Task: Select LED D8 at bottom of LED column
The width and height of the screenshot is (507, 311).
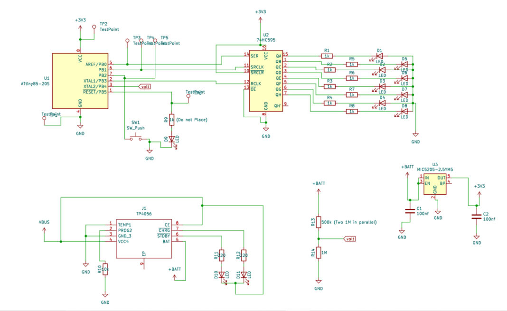Action: tap(404, 112)
